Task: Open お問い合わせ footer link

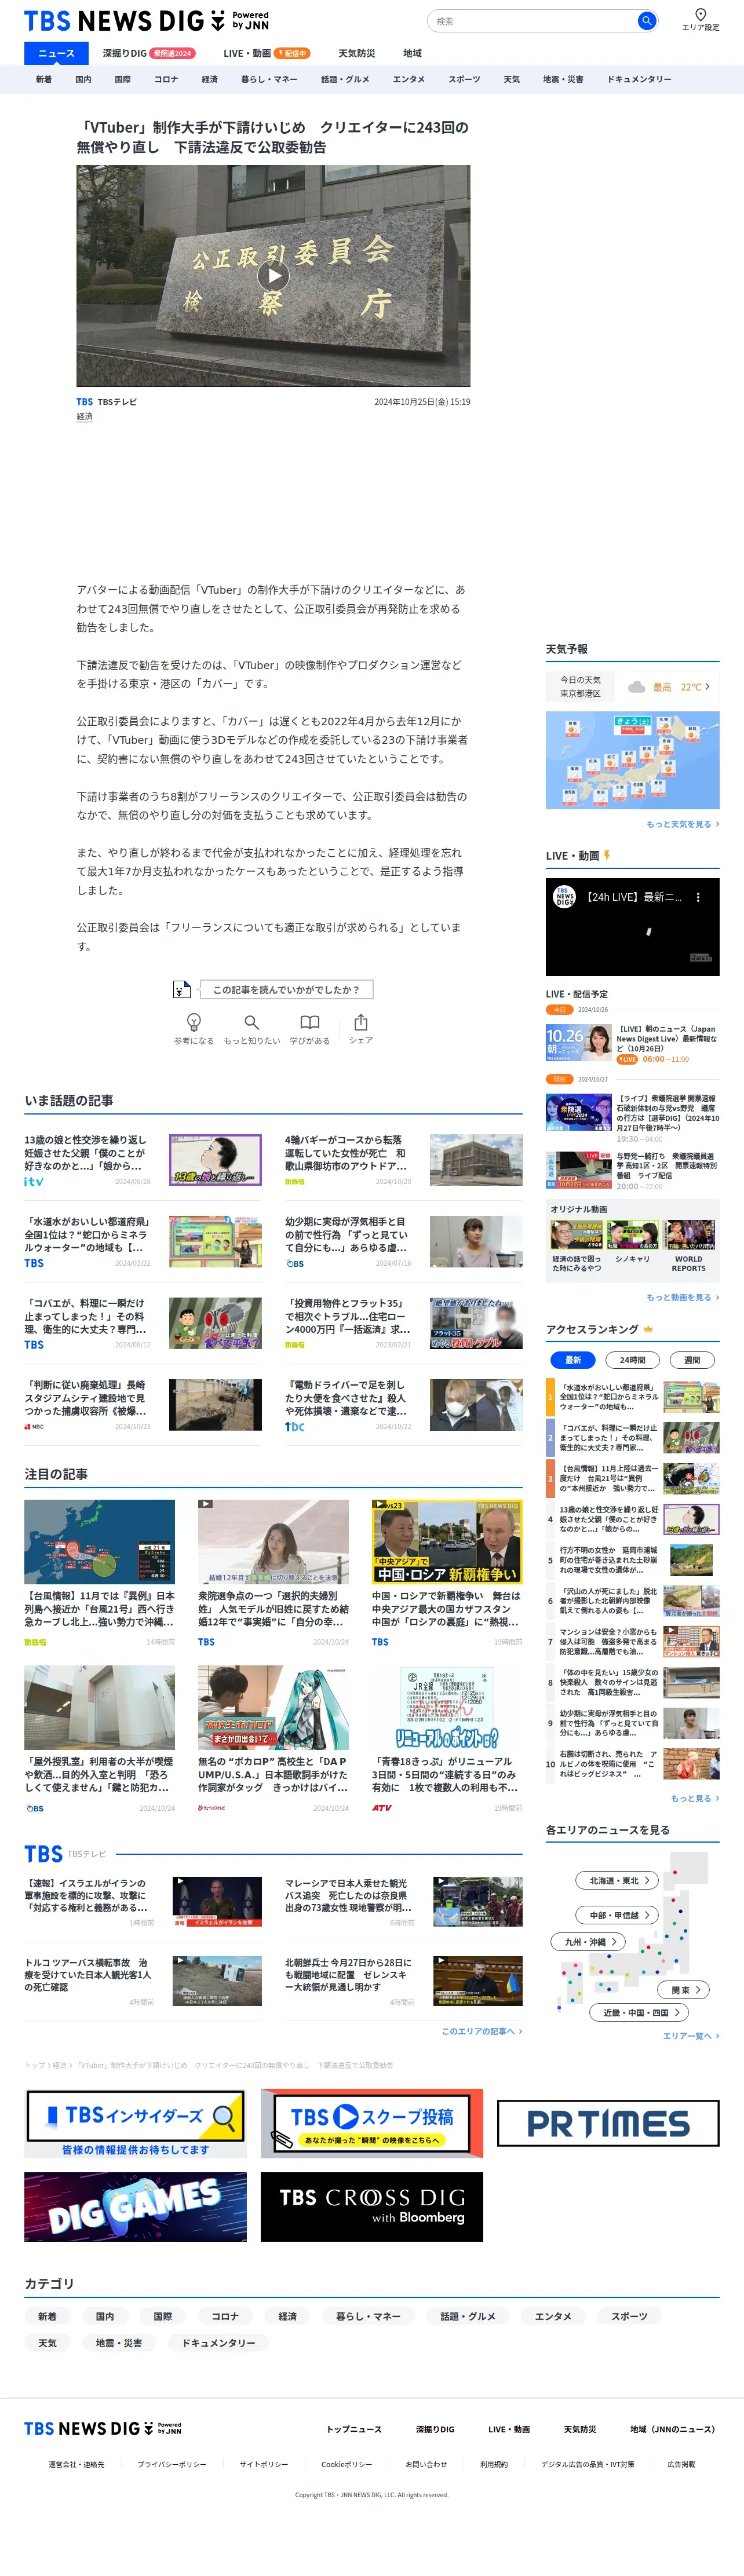Action: pos(426,2464)
